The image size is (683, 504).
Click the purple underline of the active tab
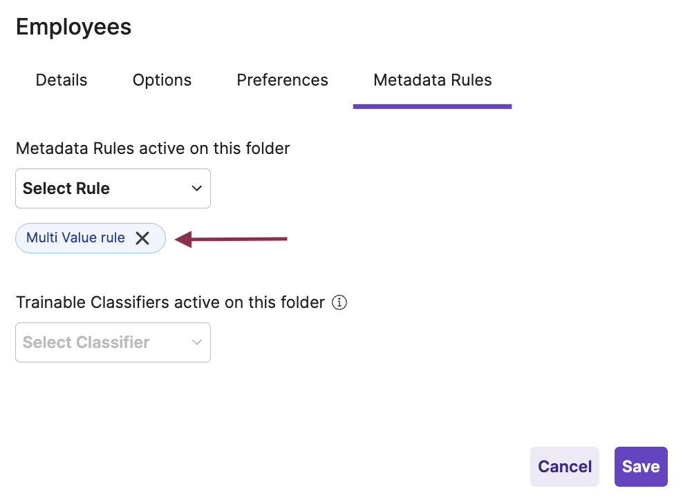point(432,106)
